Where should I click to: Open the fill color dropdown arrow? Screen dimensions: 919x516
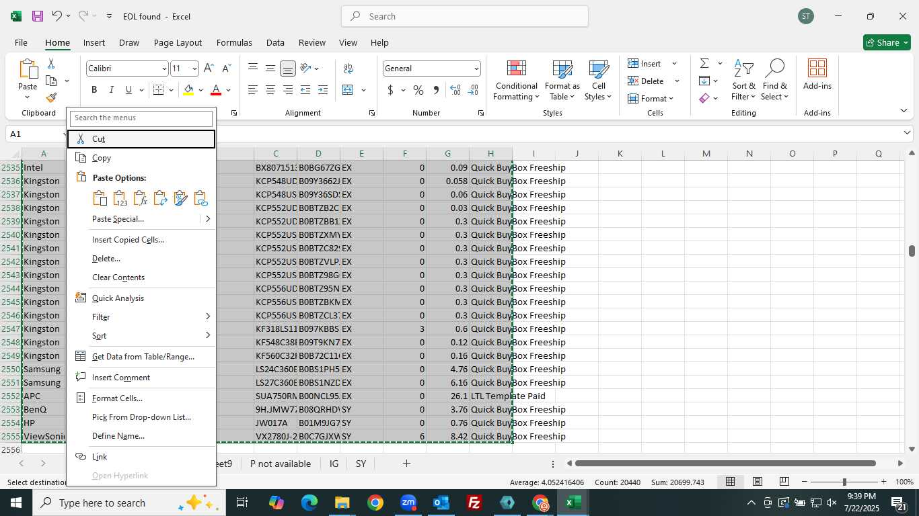(x=200, y=90)
